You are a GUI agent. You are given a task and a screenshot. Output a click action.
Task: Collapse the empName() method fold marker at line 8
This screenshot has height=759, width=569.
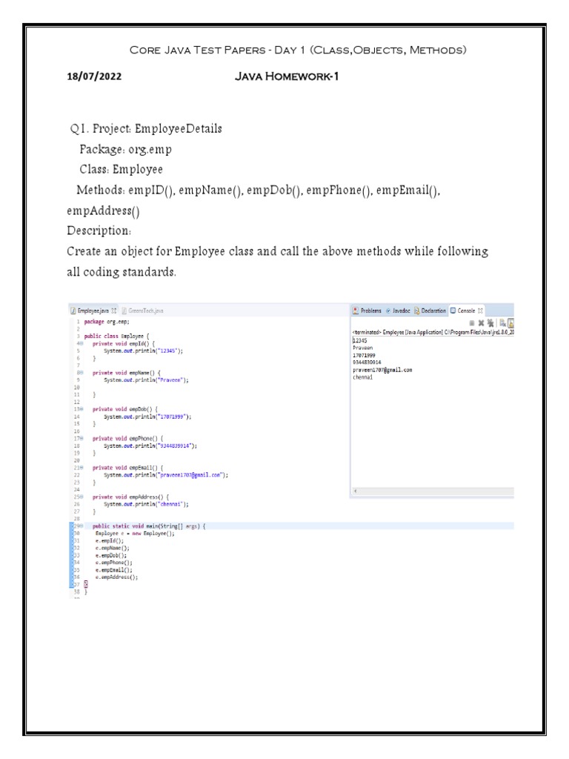[x=80, y=373]
